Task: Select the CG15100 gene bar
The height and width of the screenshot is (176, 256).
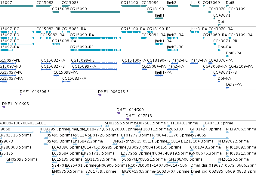Action: (131, 6)
